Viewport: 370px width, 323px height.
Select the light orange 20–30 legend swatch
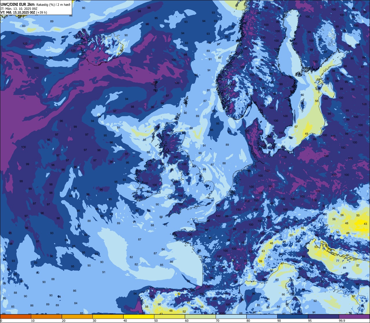(77, 316)
